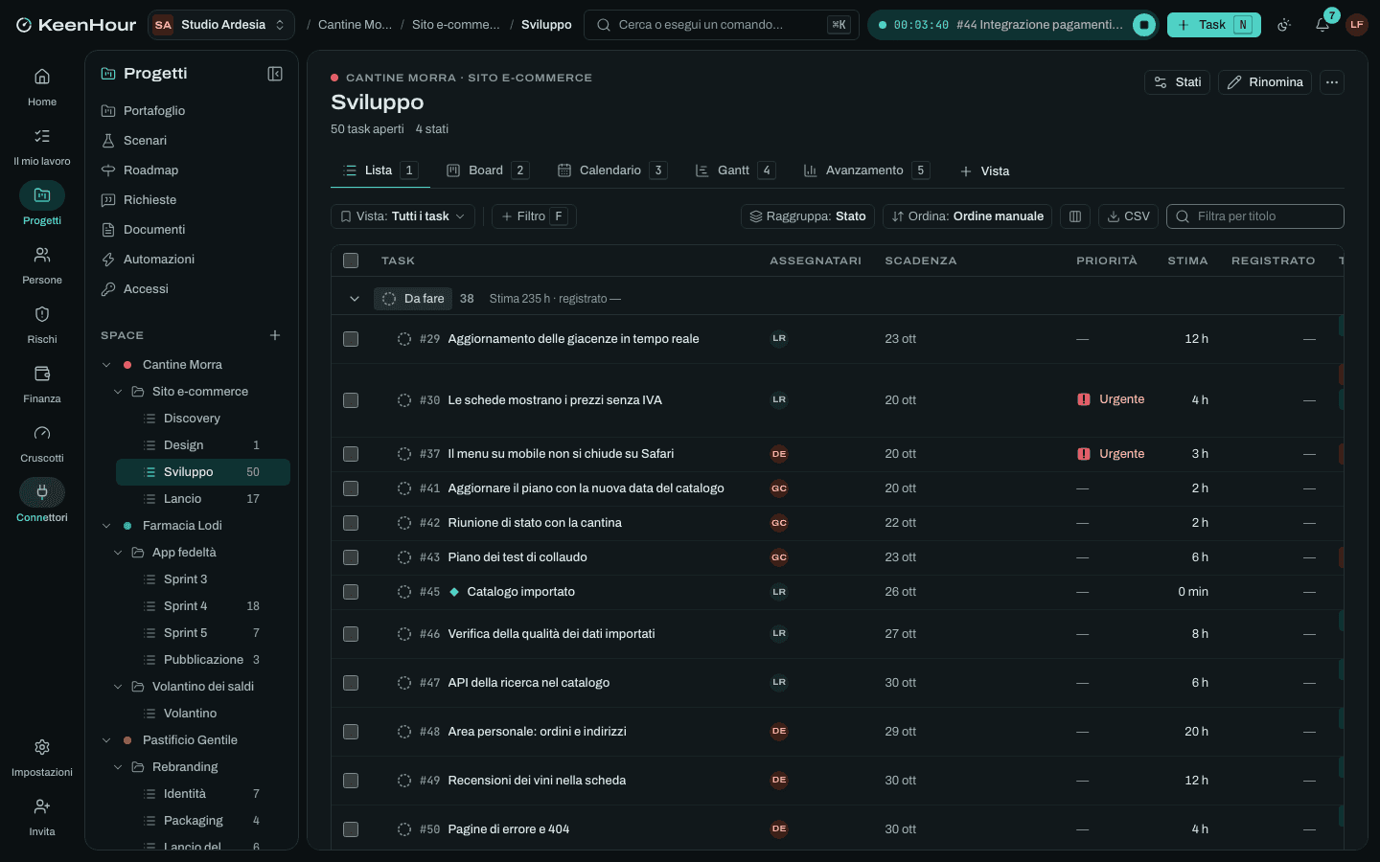
Task: Collapse the Sito e-commerce folder
Action: coord(118,392)
